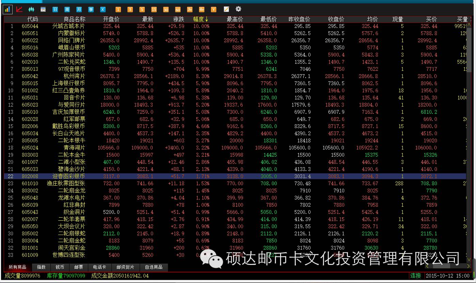Screen dimensions: 476x283
Task: Sort by the 买价 column header
Action: tap(431, 19)
